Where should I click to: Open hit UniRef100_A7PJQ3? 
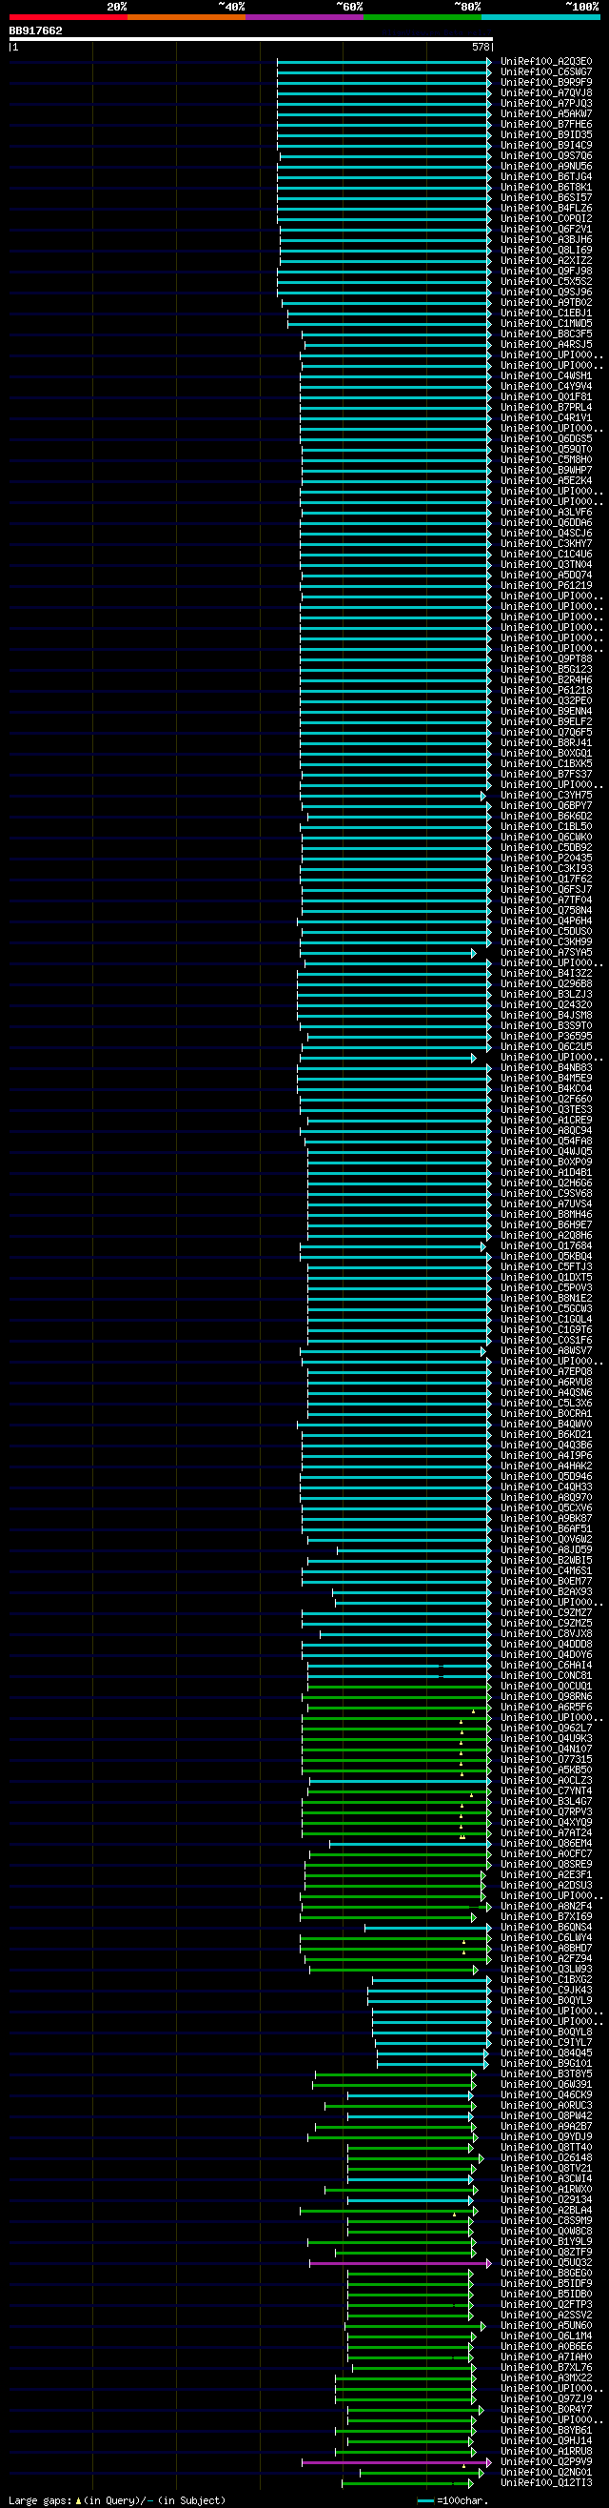coord(546,103)
